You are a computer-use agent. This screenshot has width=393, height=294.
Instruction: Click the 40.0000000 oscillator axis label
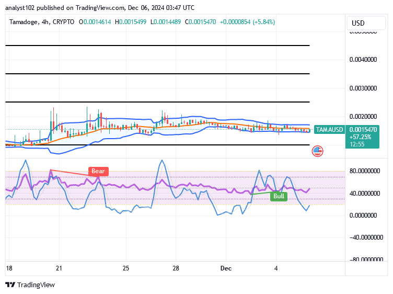click(x=365, y=194)
